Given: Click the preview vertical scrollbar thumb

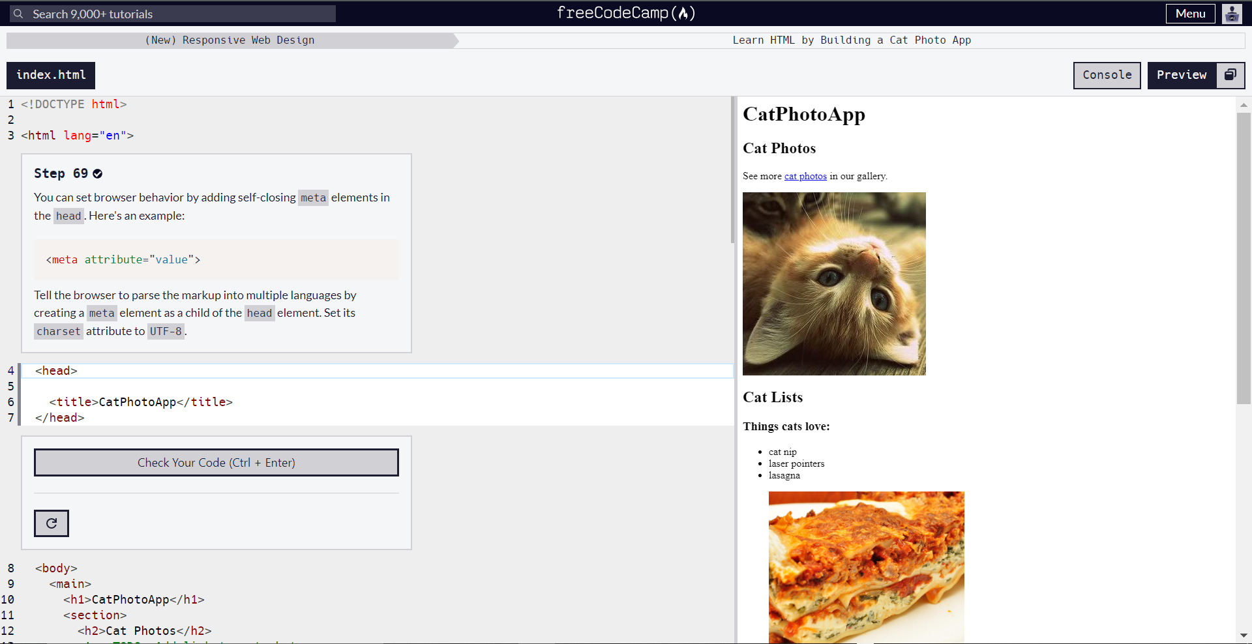Looking at the screenshot, I should click(x=1244, y=258).
